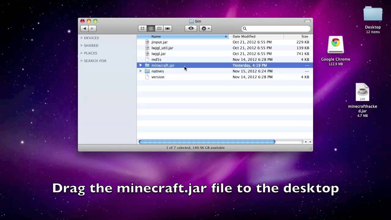Select the Desktop folder on the desktop
Image resolution: width=391 pixels, height=220 pixels.
(x=373, y=14)
